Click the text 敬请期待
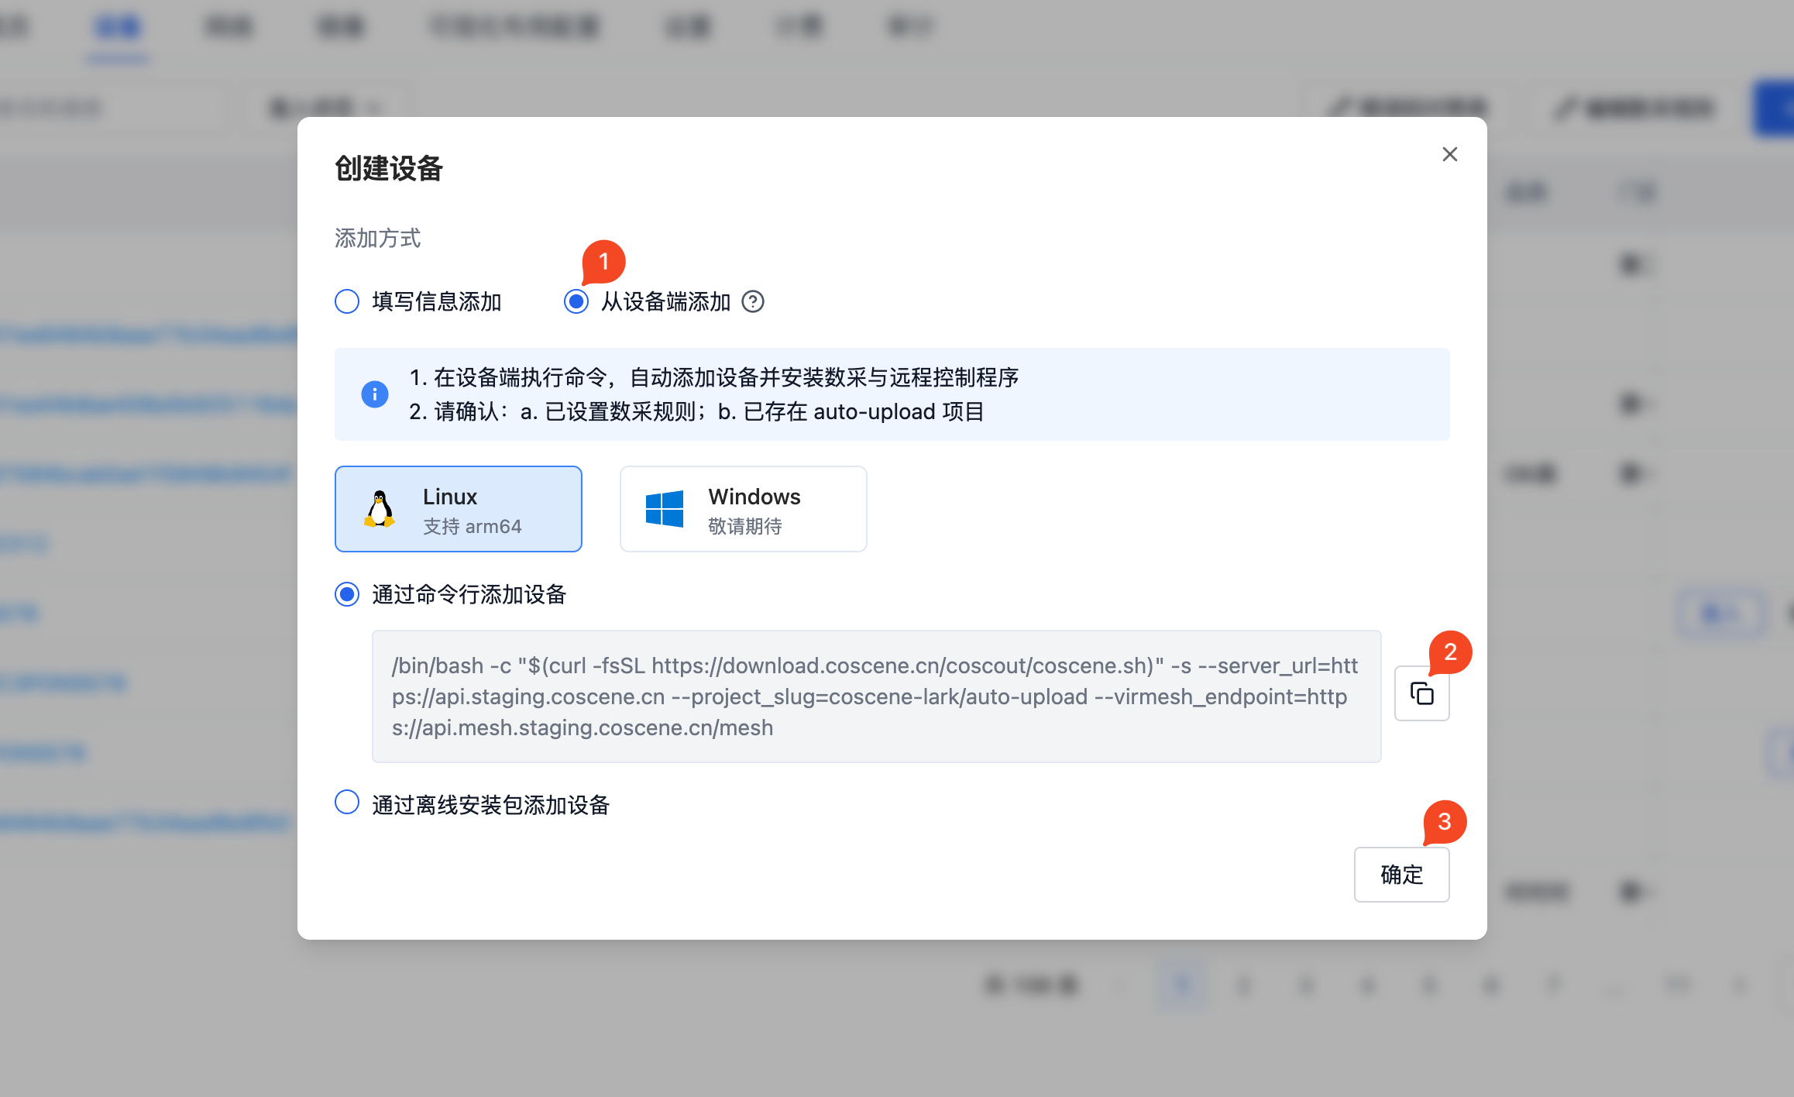Image resolution: width=1794 pixels, height=1097 pixels. click(745, 527)
